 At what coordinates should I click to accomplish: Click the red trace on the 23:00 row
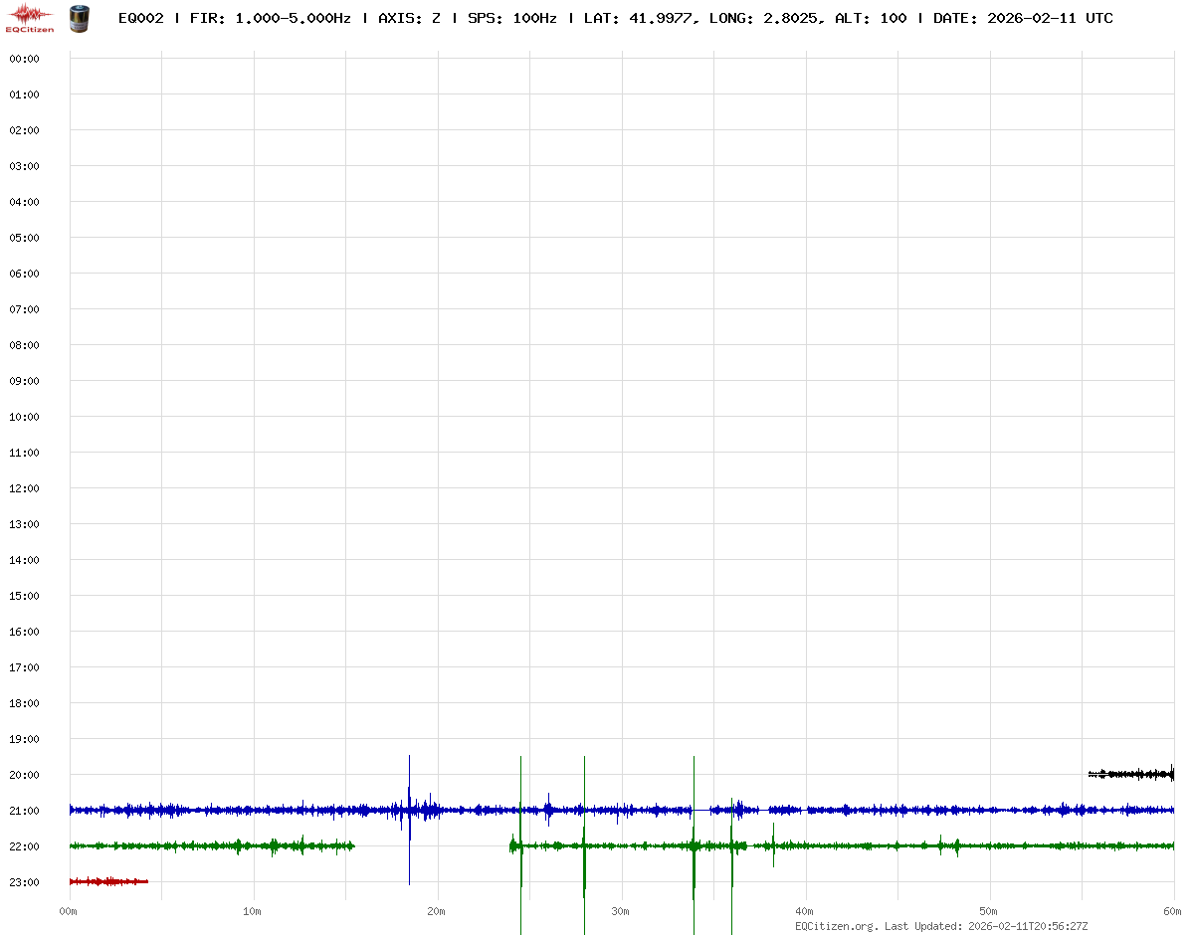click(107, 881)
